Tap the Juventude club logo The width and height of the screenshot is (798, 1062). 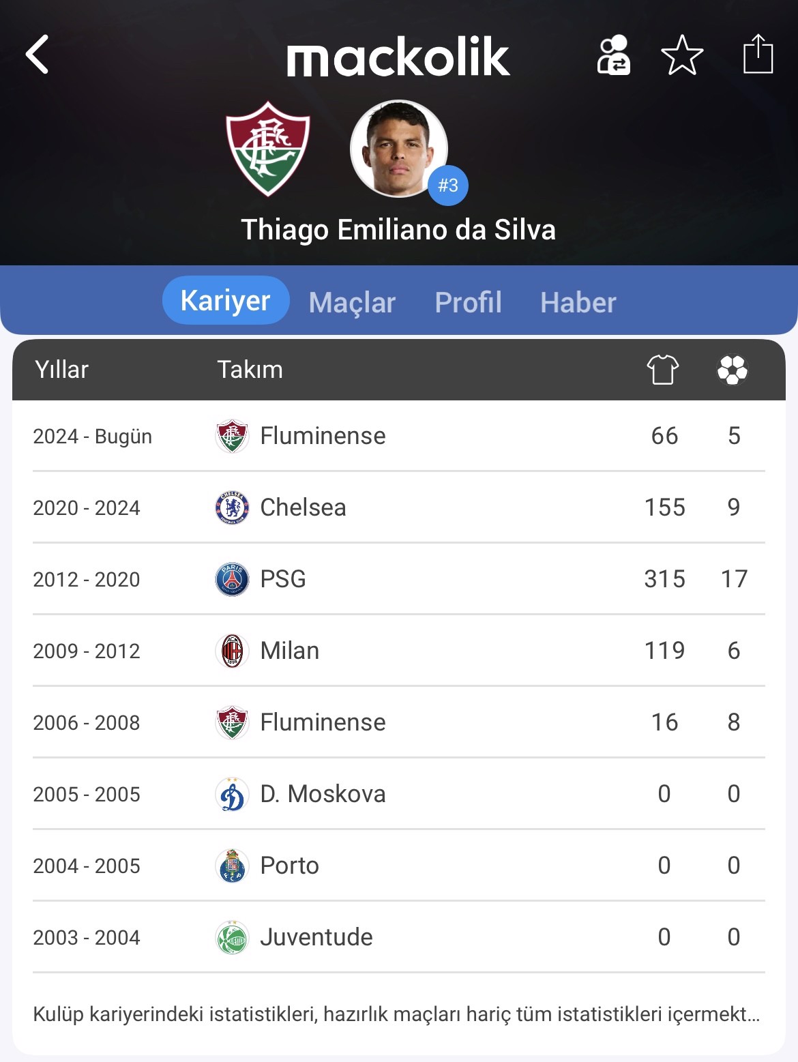232,937
